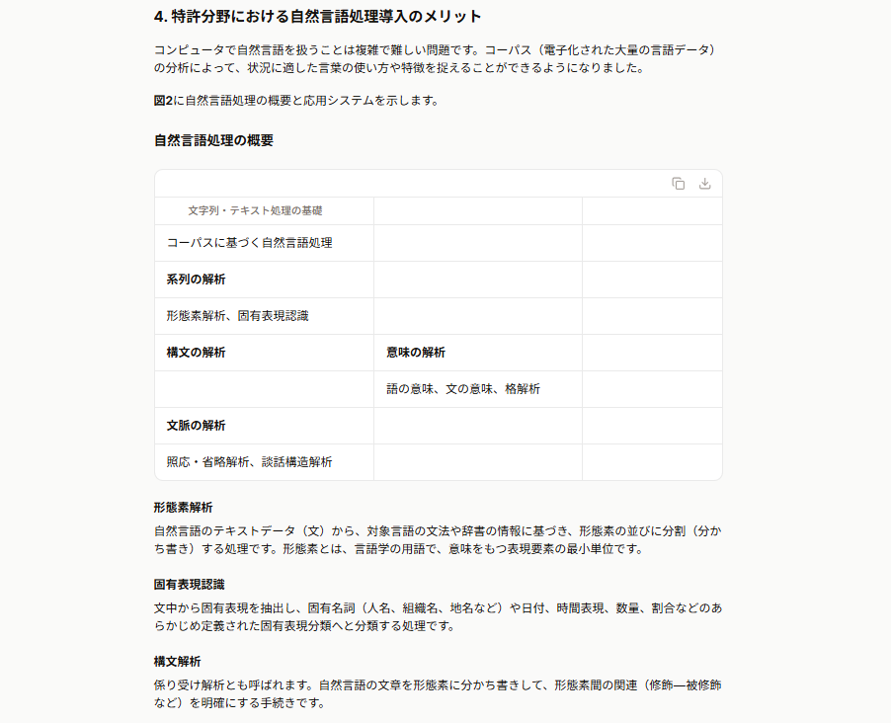Image resolution: width=891 pixels, height=723 pixels.
Task: Click the コーパスに基づく自然言語処理 table cell
Action: click(264, 243)
